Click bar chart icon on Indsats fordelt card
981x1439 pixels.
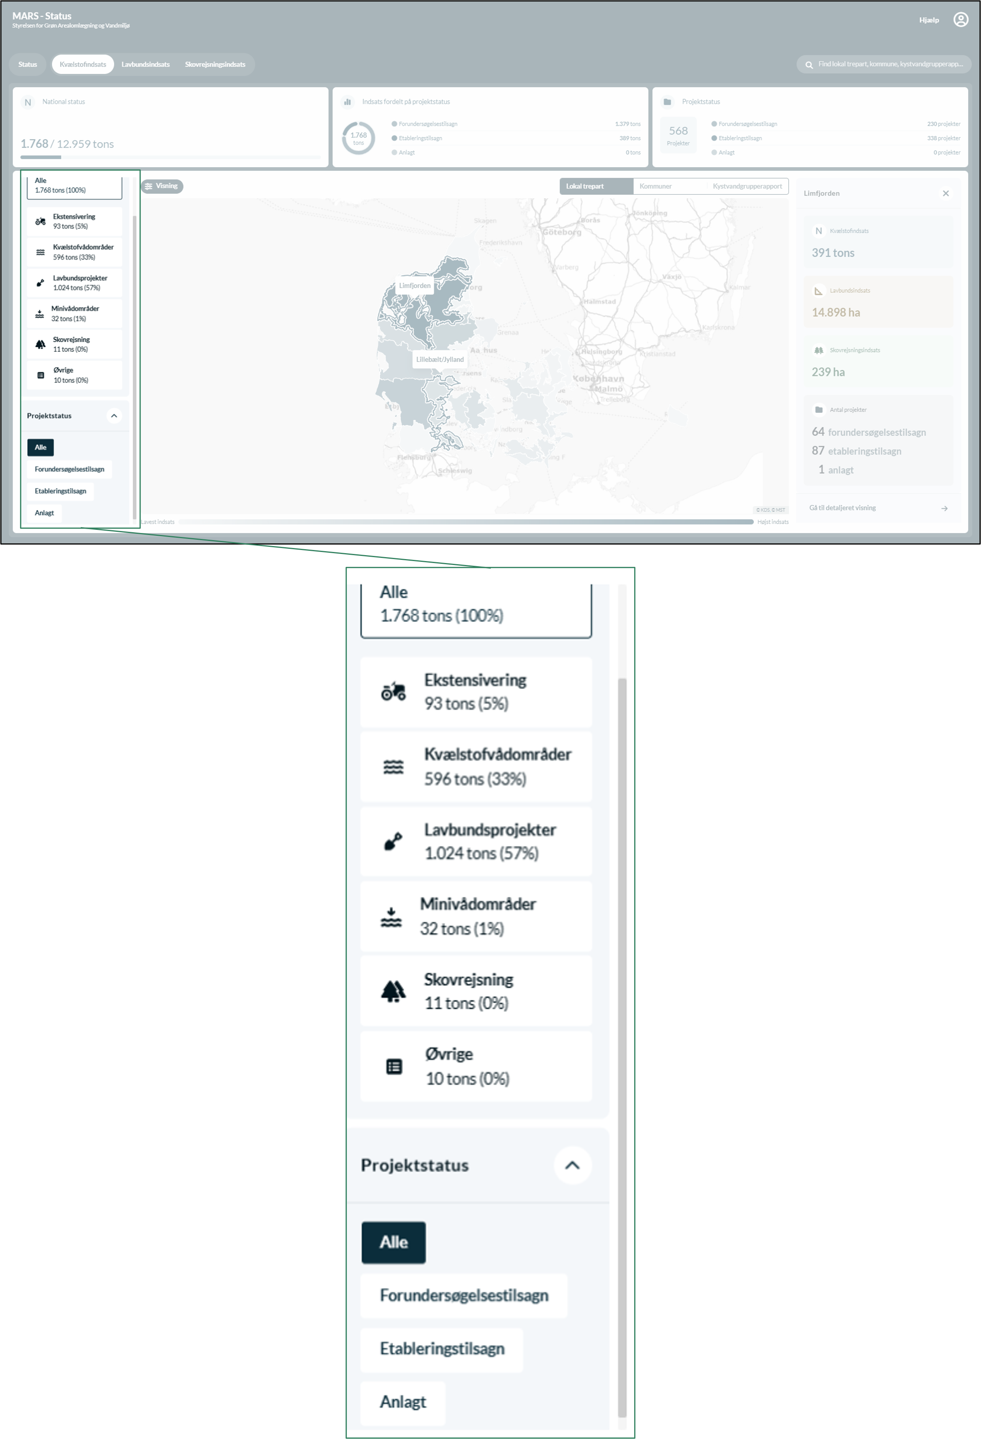[347, 102]
